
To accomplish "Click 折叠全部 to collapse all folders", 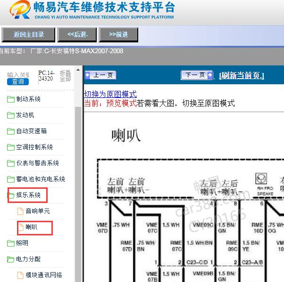I will click(66, 76).
